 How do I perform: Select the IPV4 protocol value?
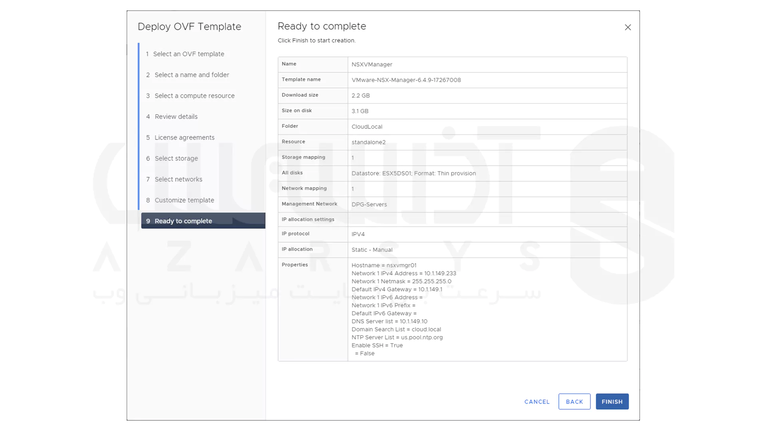pos(358,234)
